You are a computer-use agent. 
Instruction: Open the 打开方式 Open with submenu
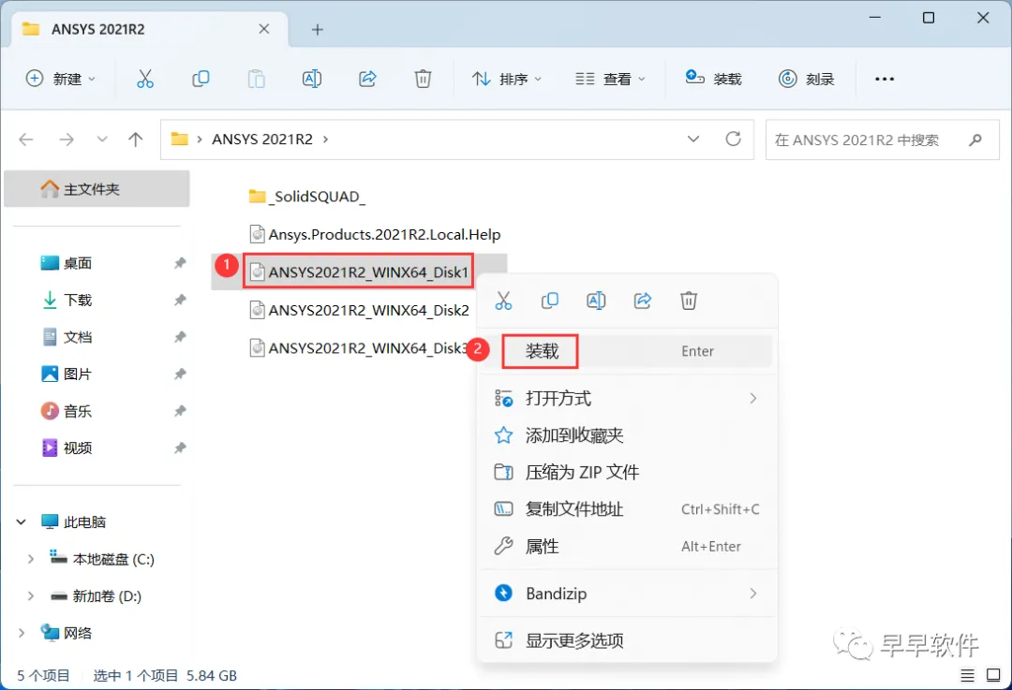627,398
